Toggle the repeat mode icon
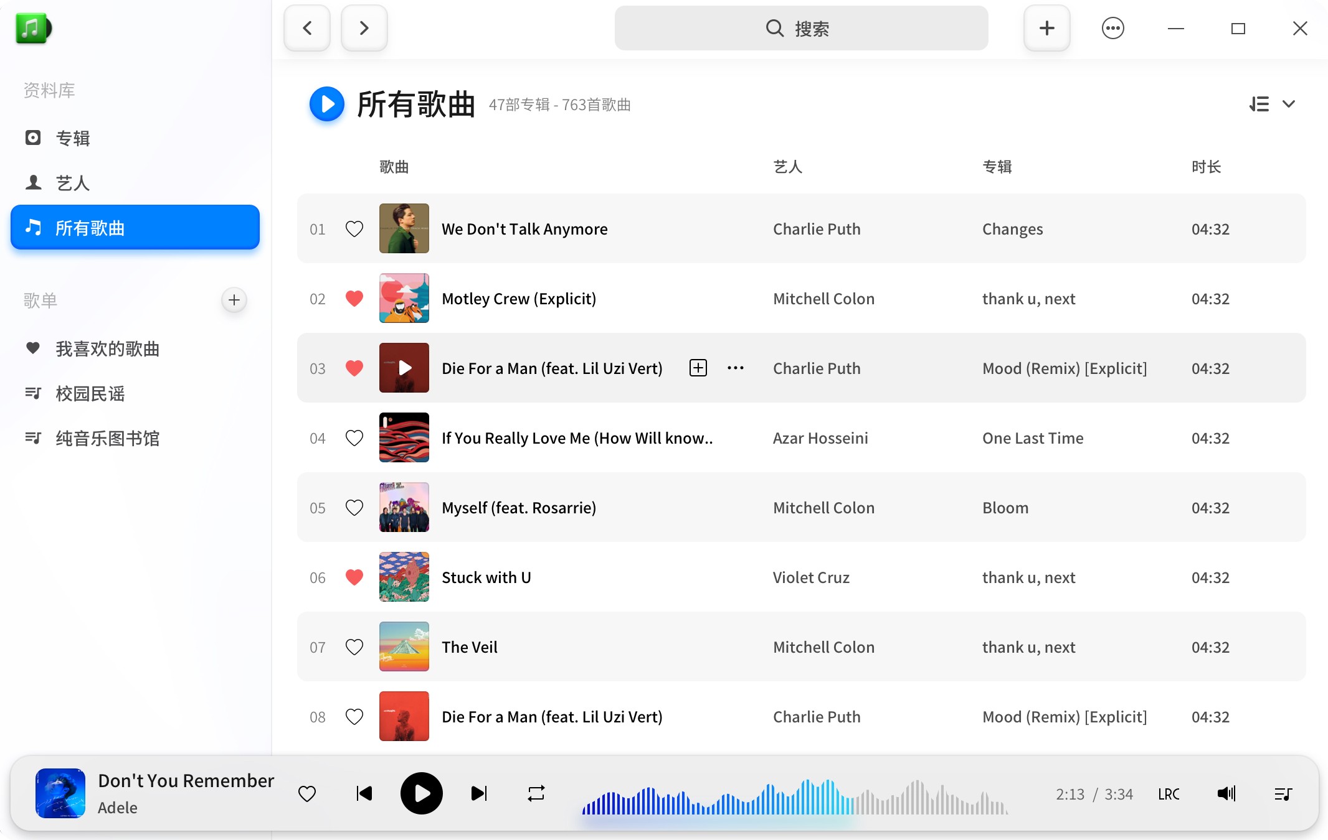The image size is (1328, 840). (x=536, y=793)
